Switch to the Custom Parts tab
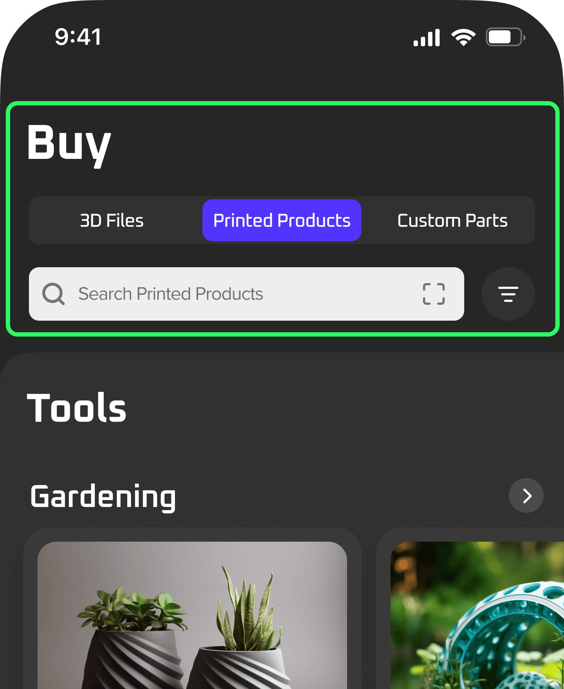Screen dimensions: 564x689 [x=452, y=220]
